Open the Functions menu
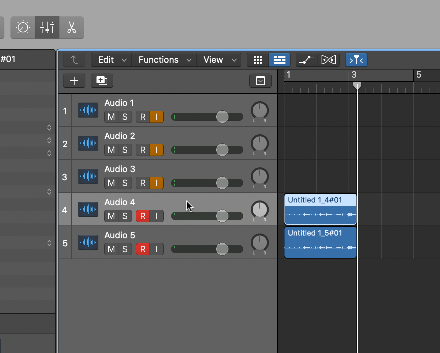The width and height of the screenshot is (440, 353). 164,60
